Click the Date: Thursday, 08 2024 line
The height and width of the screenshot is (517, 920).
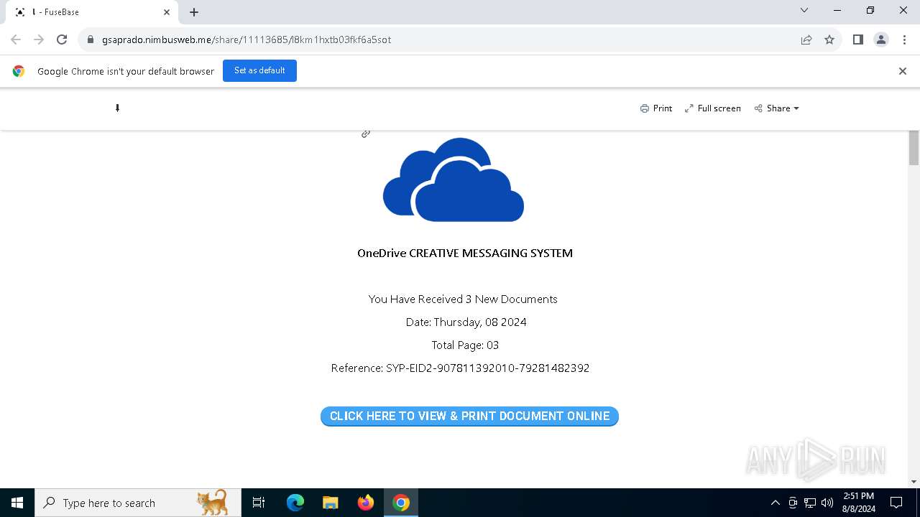click(466, 322)
